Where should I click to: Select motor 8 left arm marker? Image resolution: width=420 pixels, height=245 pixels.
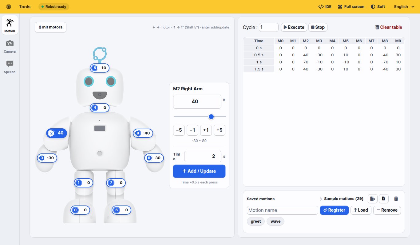click(x=143, y=133)
